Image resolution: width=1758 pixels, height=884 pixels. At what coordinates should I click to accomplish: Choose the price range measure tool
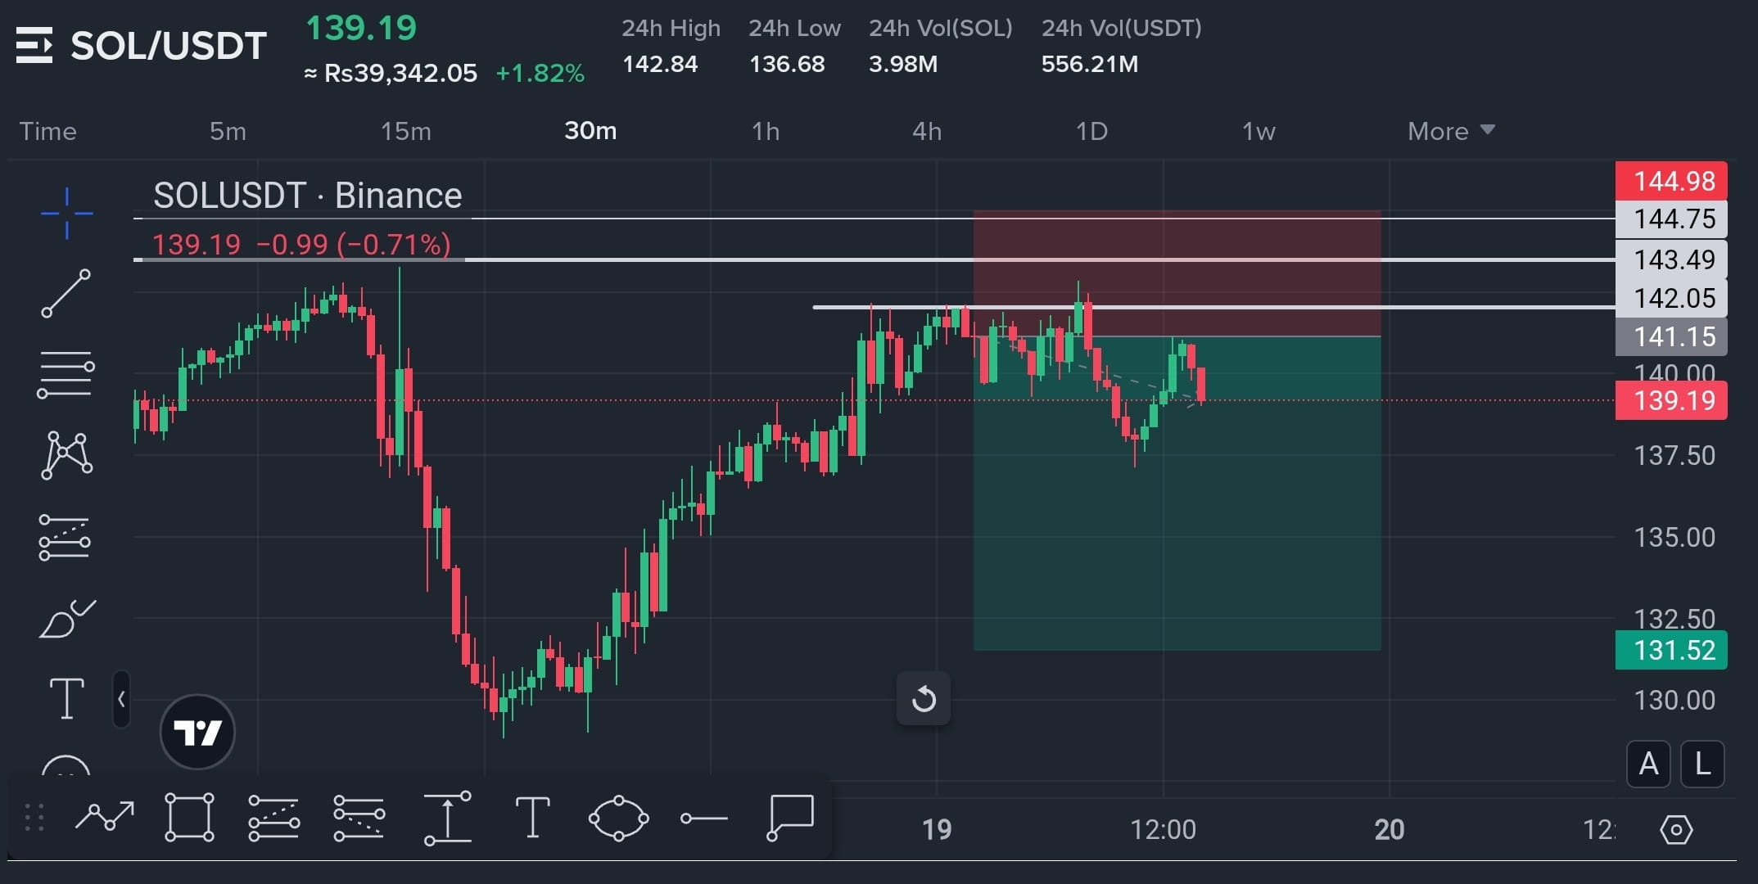click(447, 818)
